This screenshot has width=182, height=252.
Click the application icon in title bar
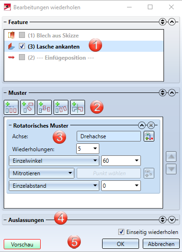(7, 7)
